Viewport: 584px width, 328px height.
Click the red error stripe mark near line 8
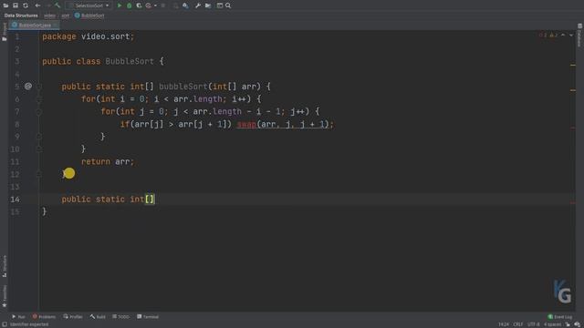[x=573, y=128]
